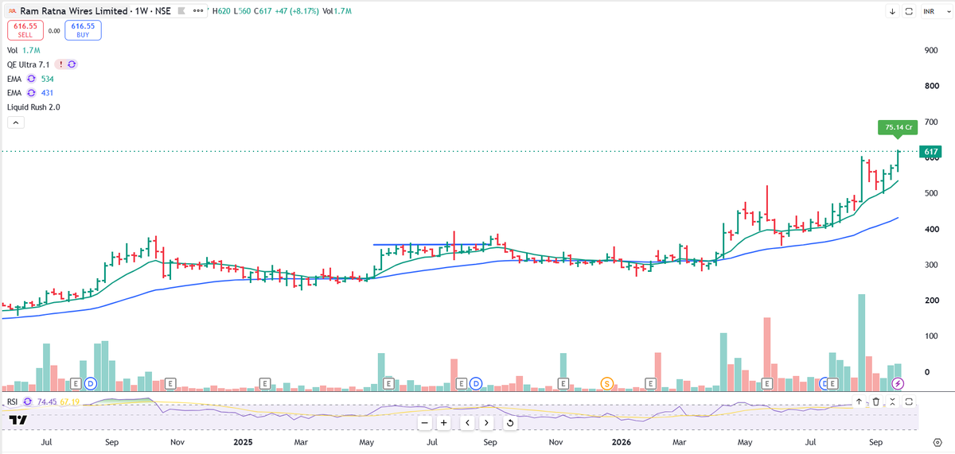Click the E earnings marker above Nov 2025
This screenshot has height=454, width=955.
click(x=563, y=383)
